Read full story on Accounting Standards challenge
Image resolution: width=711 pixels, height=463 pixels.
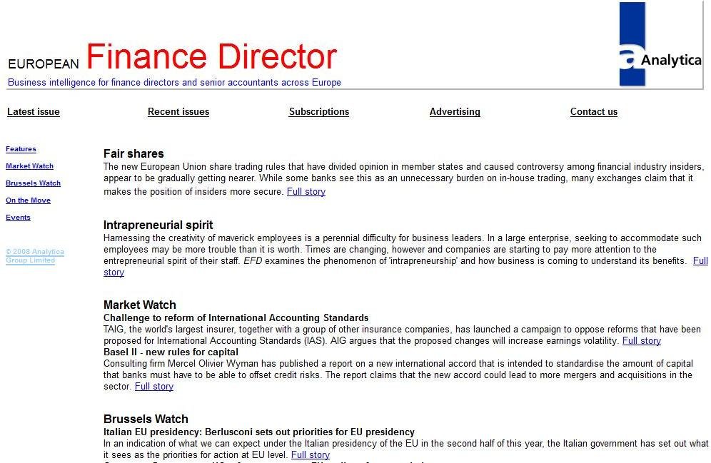[x=641, y=340]
